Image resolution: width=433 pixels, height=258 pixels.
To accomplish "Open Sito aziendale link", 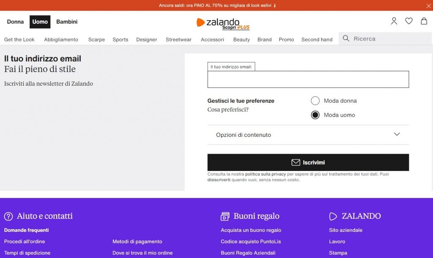I will click(x=346, y=230).
